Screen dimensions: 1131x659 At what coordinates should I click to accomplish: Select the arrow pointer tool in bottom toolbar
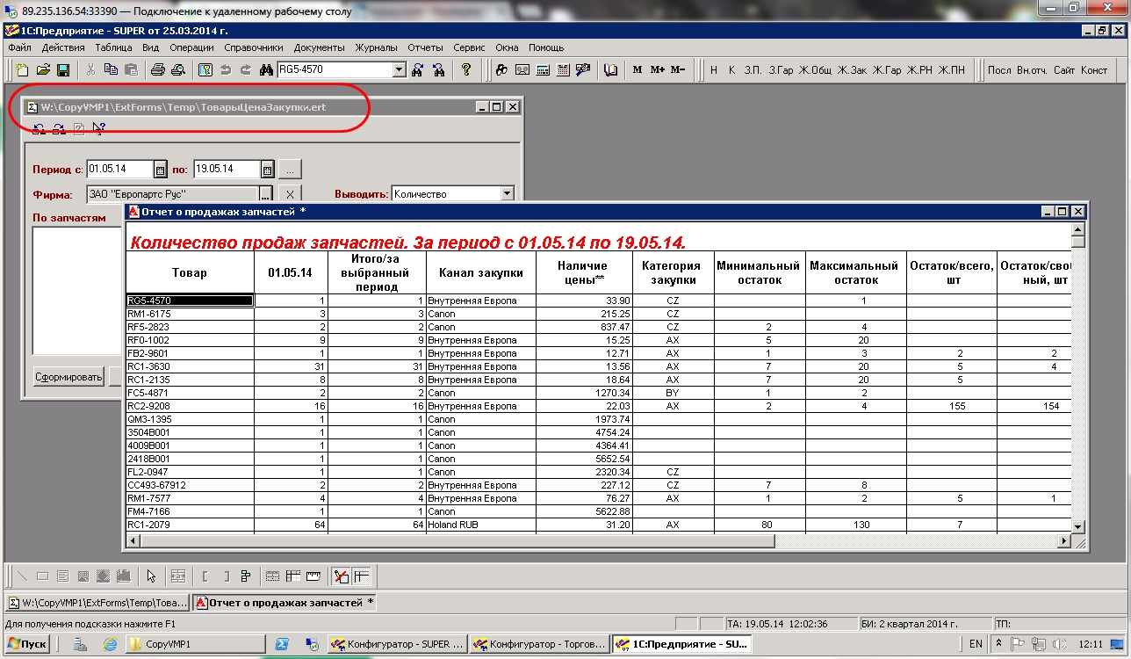[x=151, y=576]
